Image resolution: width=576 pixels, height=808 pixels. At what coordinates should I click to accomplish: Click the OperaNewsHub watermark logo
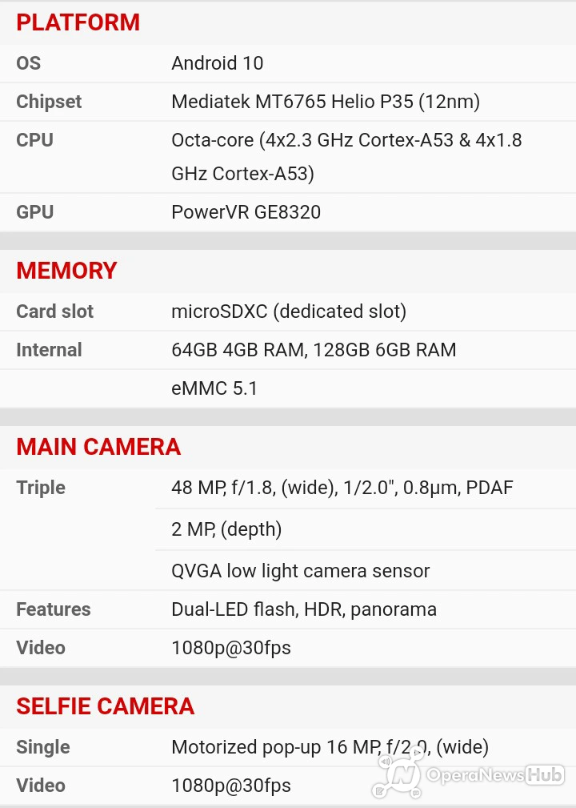(469, 773)
